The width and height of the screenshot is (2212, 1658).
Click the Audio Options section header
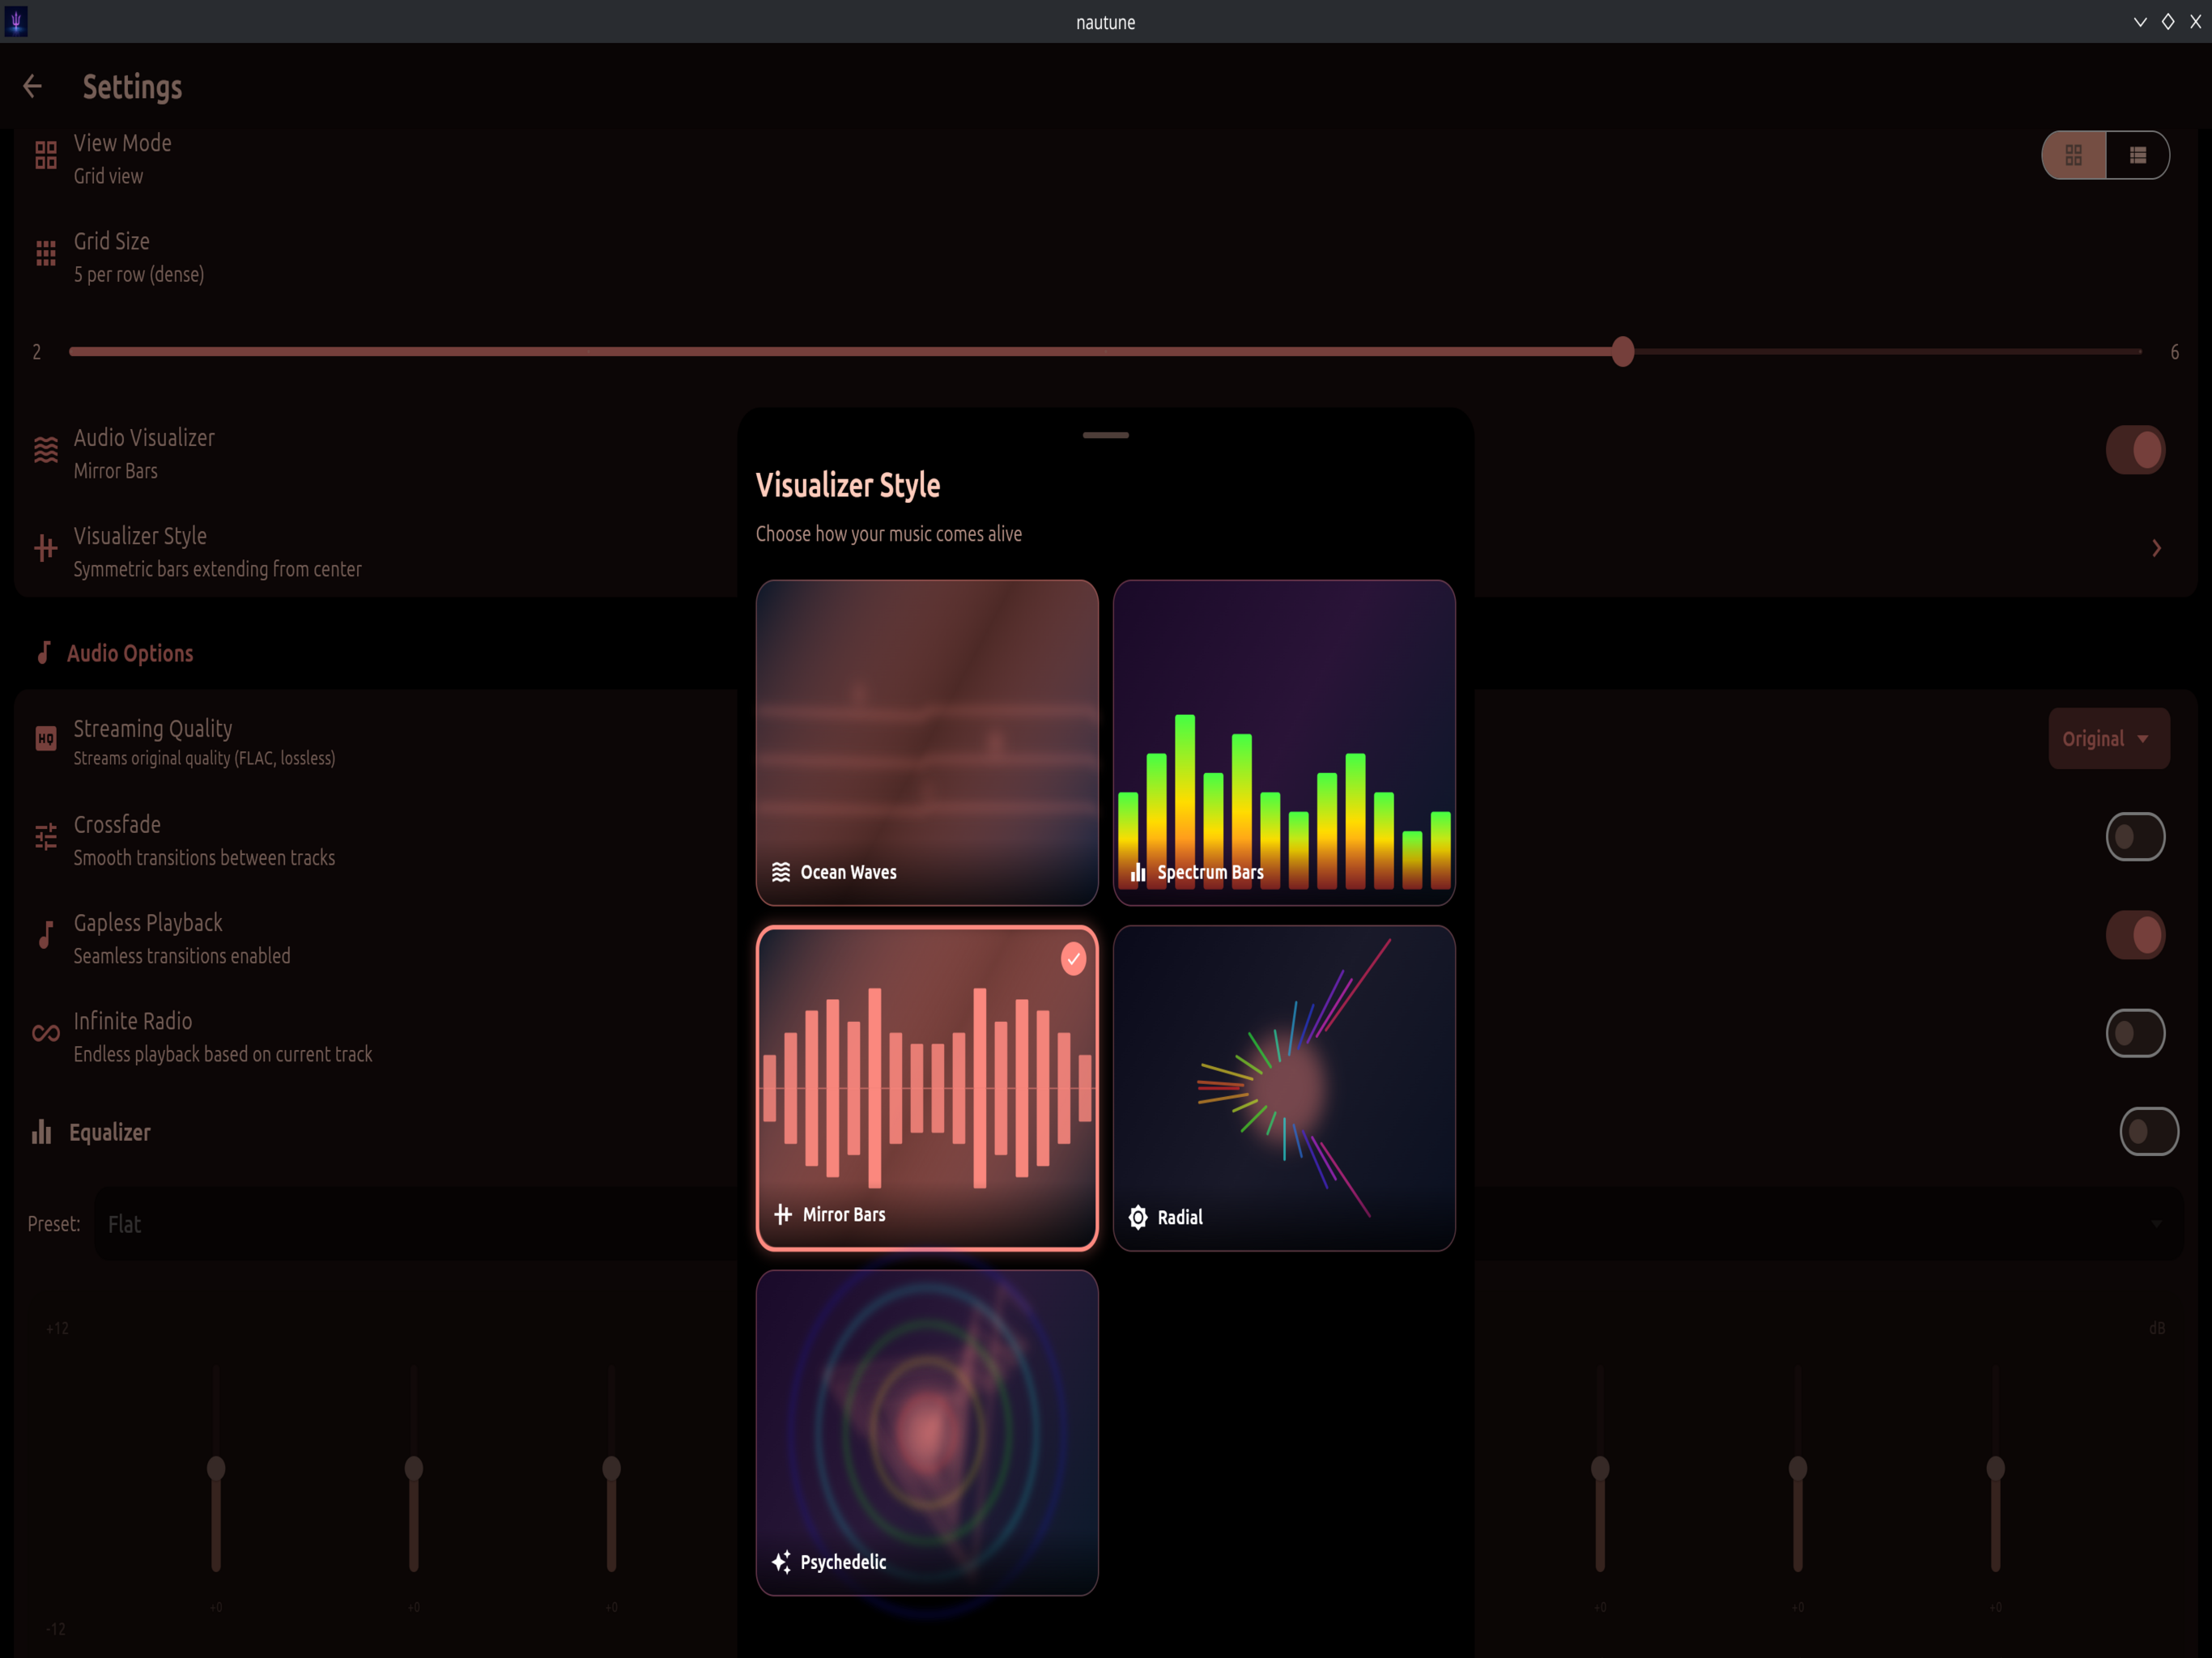(x=130, y=653)
